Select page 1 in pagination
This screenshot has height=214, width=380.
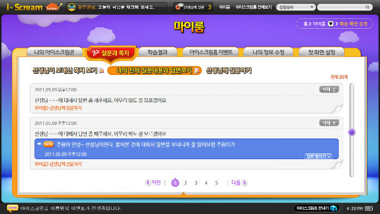(175, 182)
